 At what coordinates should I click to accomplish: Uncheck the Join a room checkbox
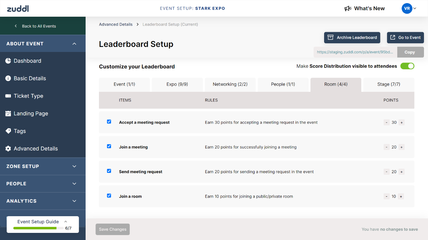(109, 196)
